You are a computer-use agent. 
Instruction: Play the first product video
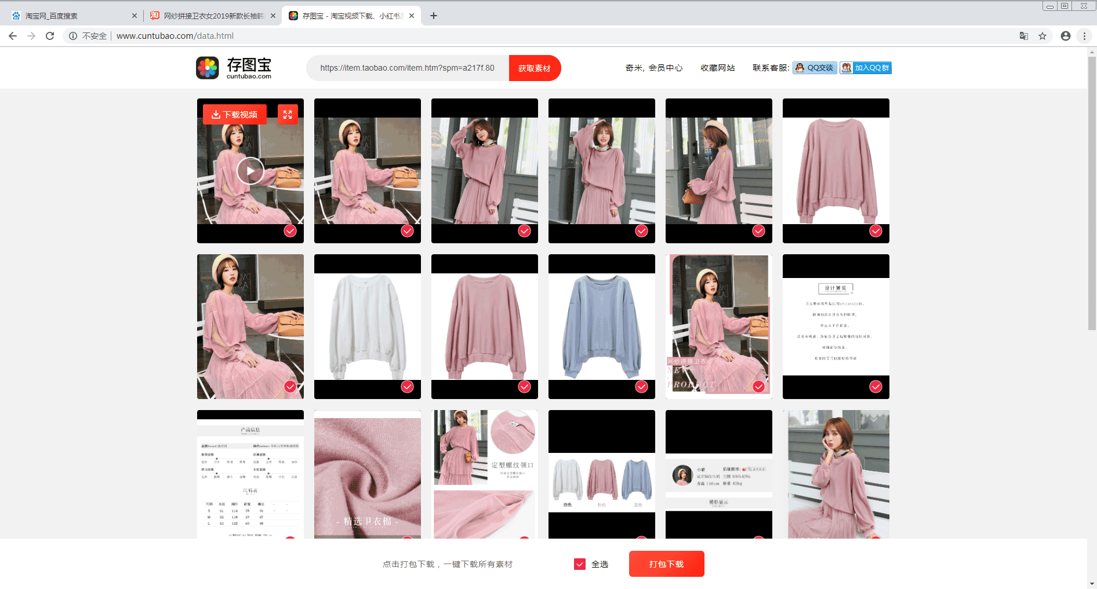250,171
